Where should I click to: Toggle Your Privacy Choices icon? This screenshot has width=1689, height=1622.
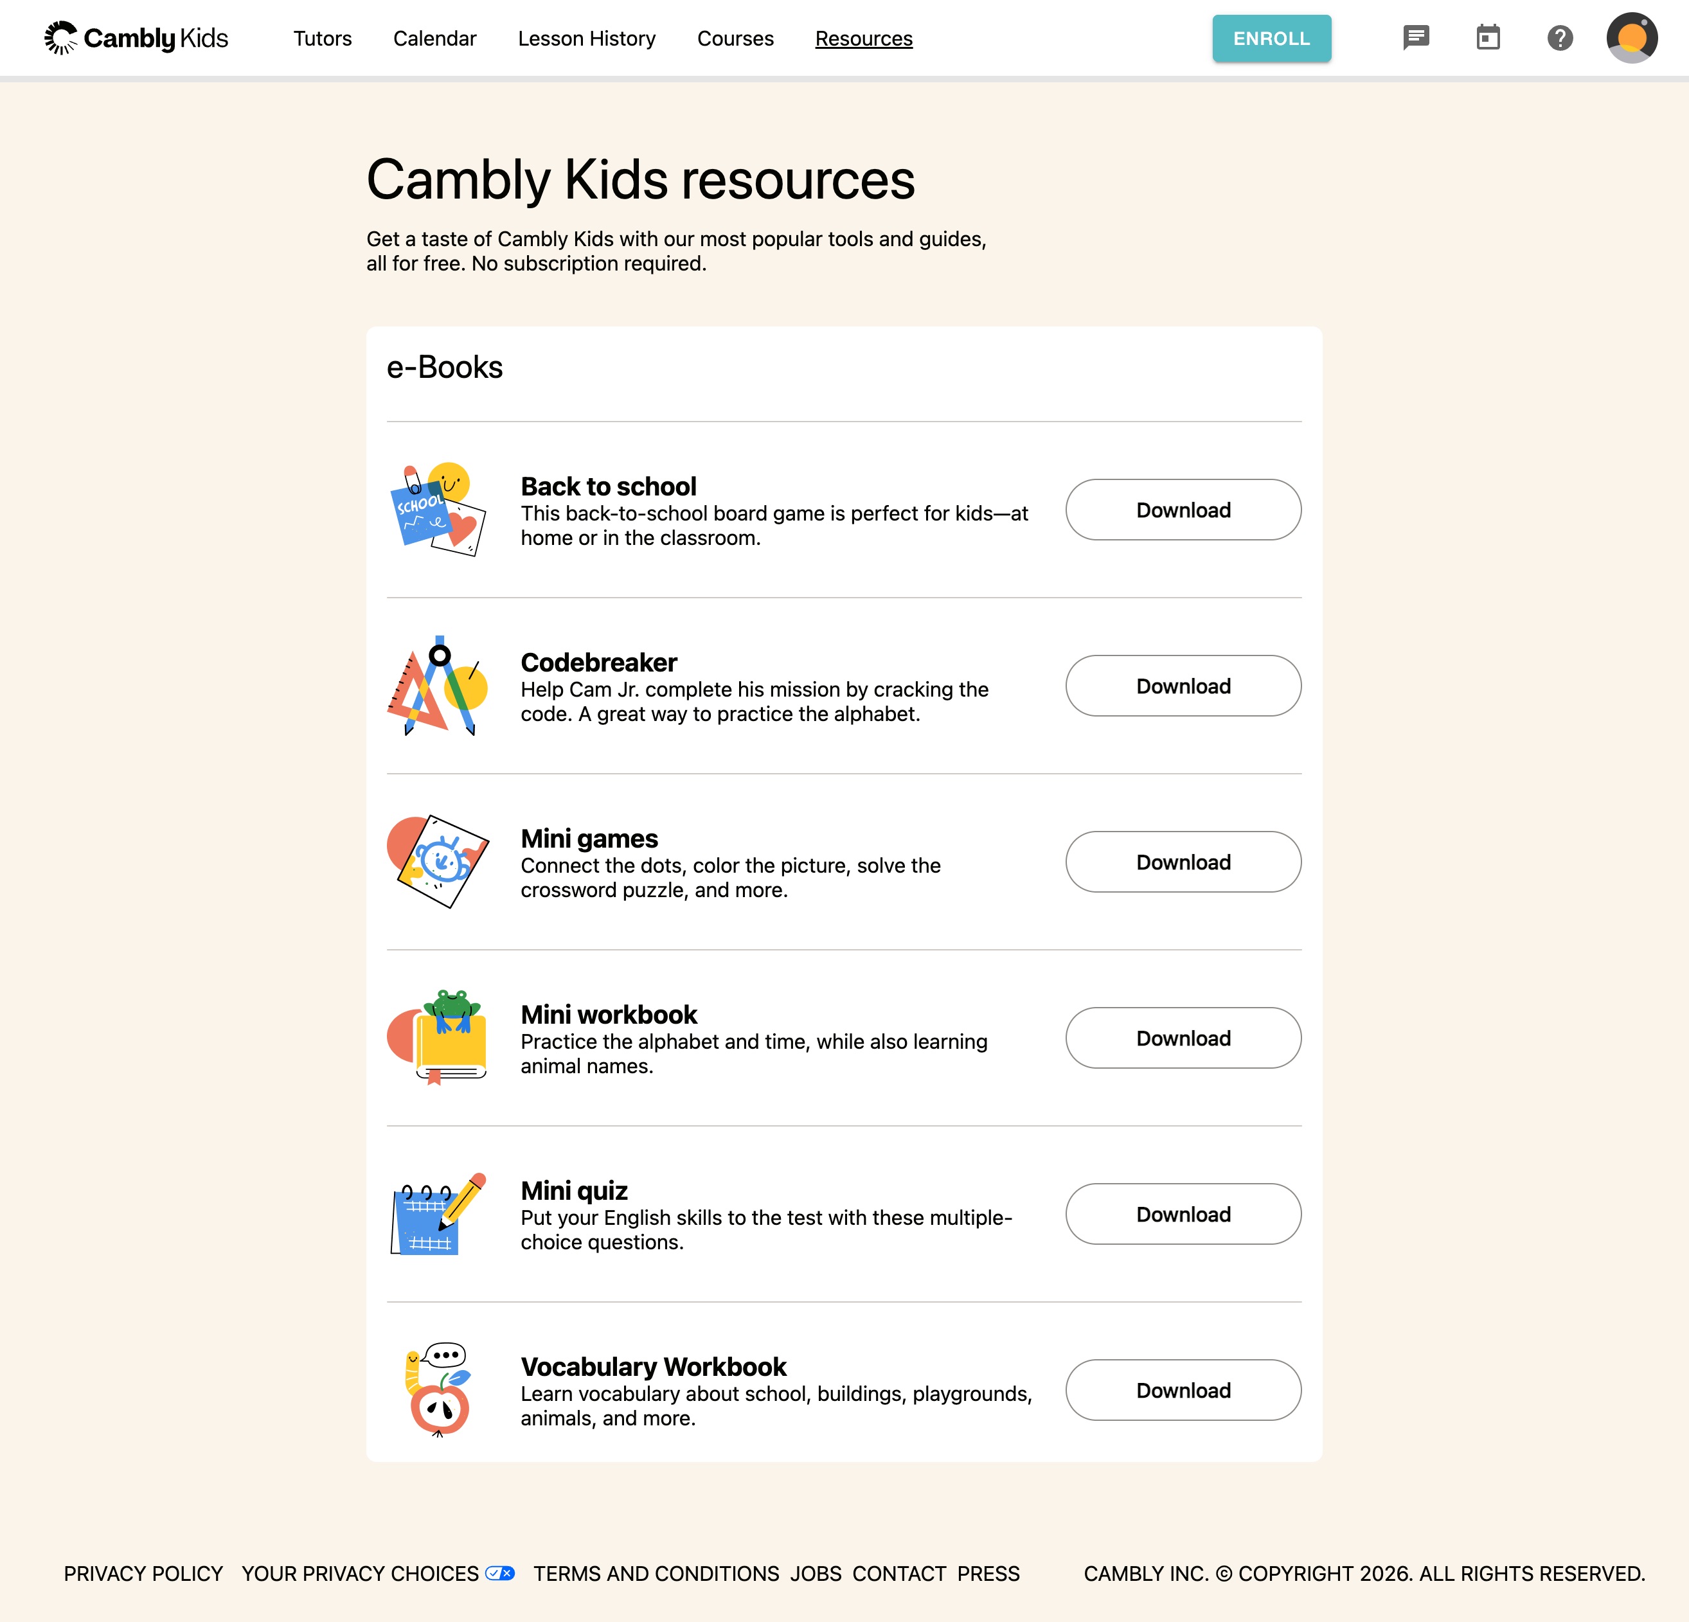pyautogui.click(x=500, y=1573)
